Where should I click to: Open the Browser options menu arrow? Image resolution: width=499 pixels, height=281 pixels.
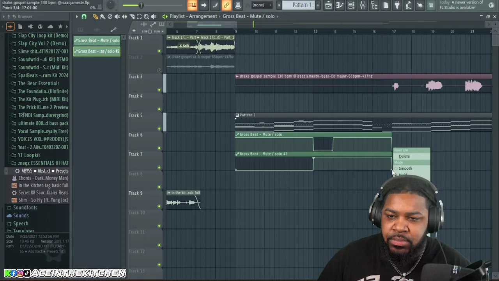point(4,16)
